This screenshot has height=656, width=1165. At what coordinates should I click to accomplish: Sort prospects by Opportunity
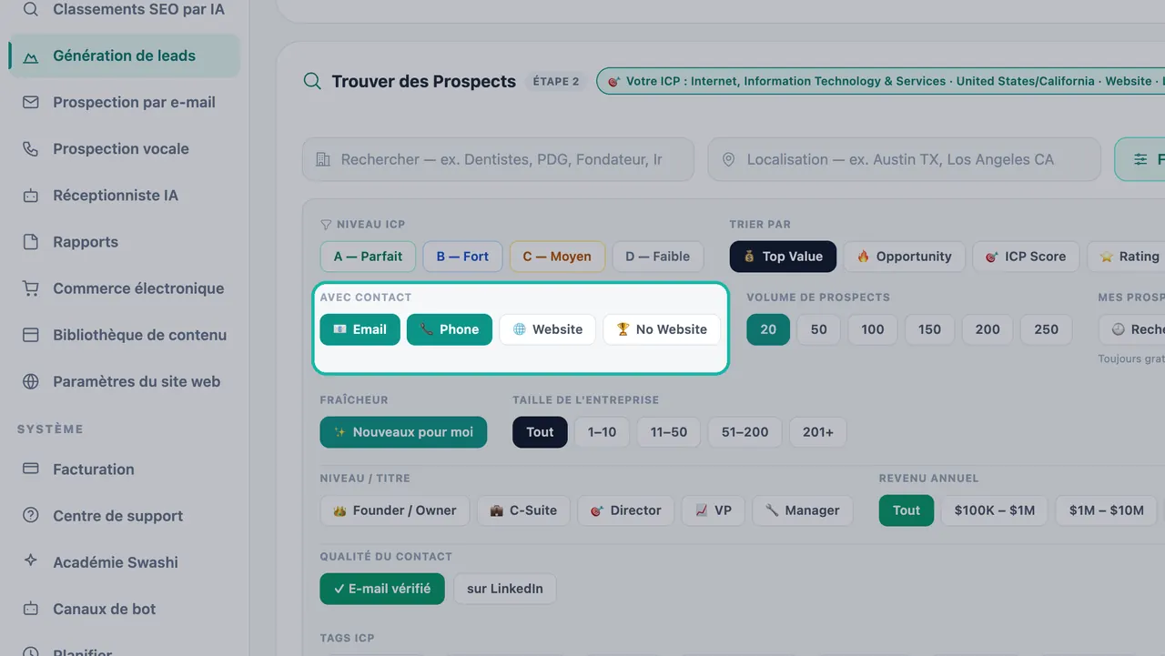click(x=904, y=257)
